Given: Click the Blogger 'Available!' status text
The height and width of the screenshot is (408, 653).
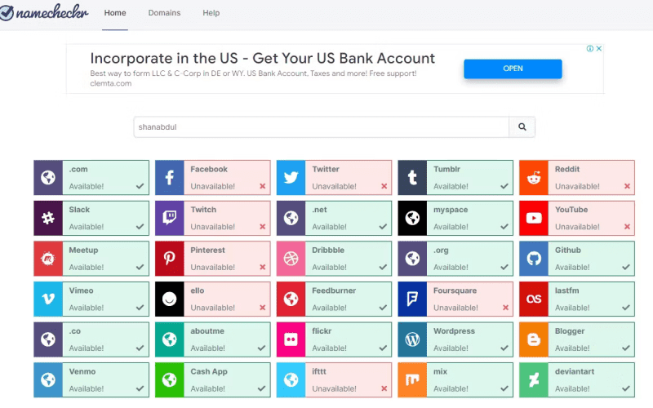Looking at the screenshot, I should (x=572, y=348).
